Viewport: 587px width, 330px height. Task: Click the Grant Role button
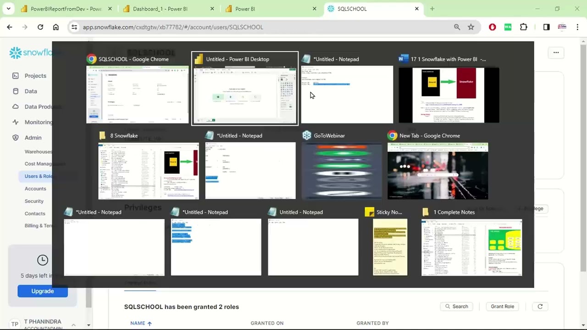pos(502,307)
